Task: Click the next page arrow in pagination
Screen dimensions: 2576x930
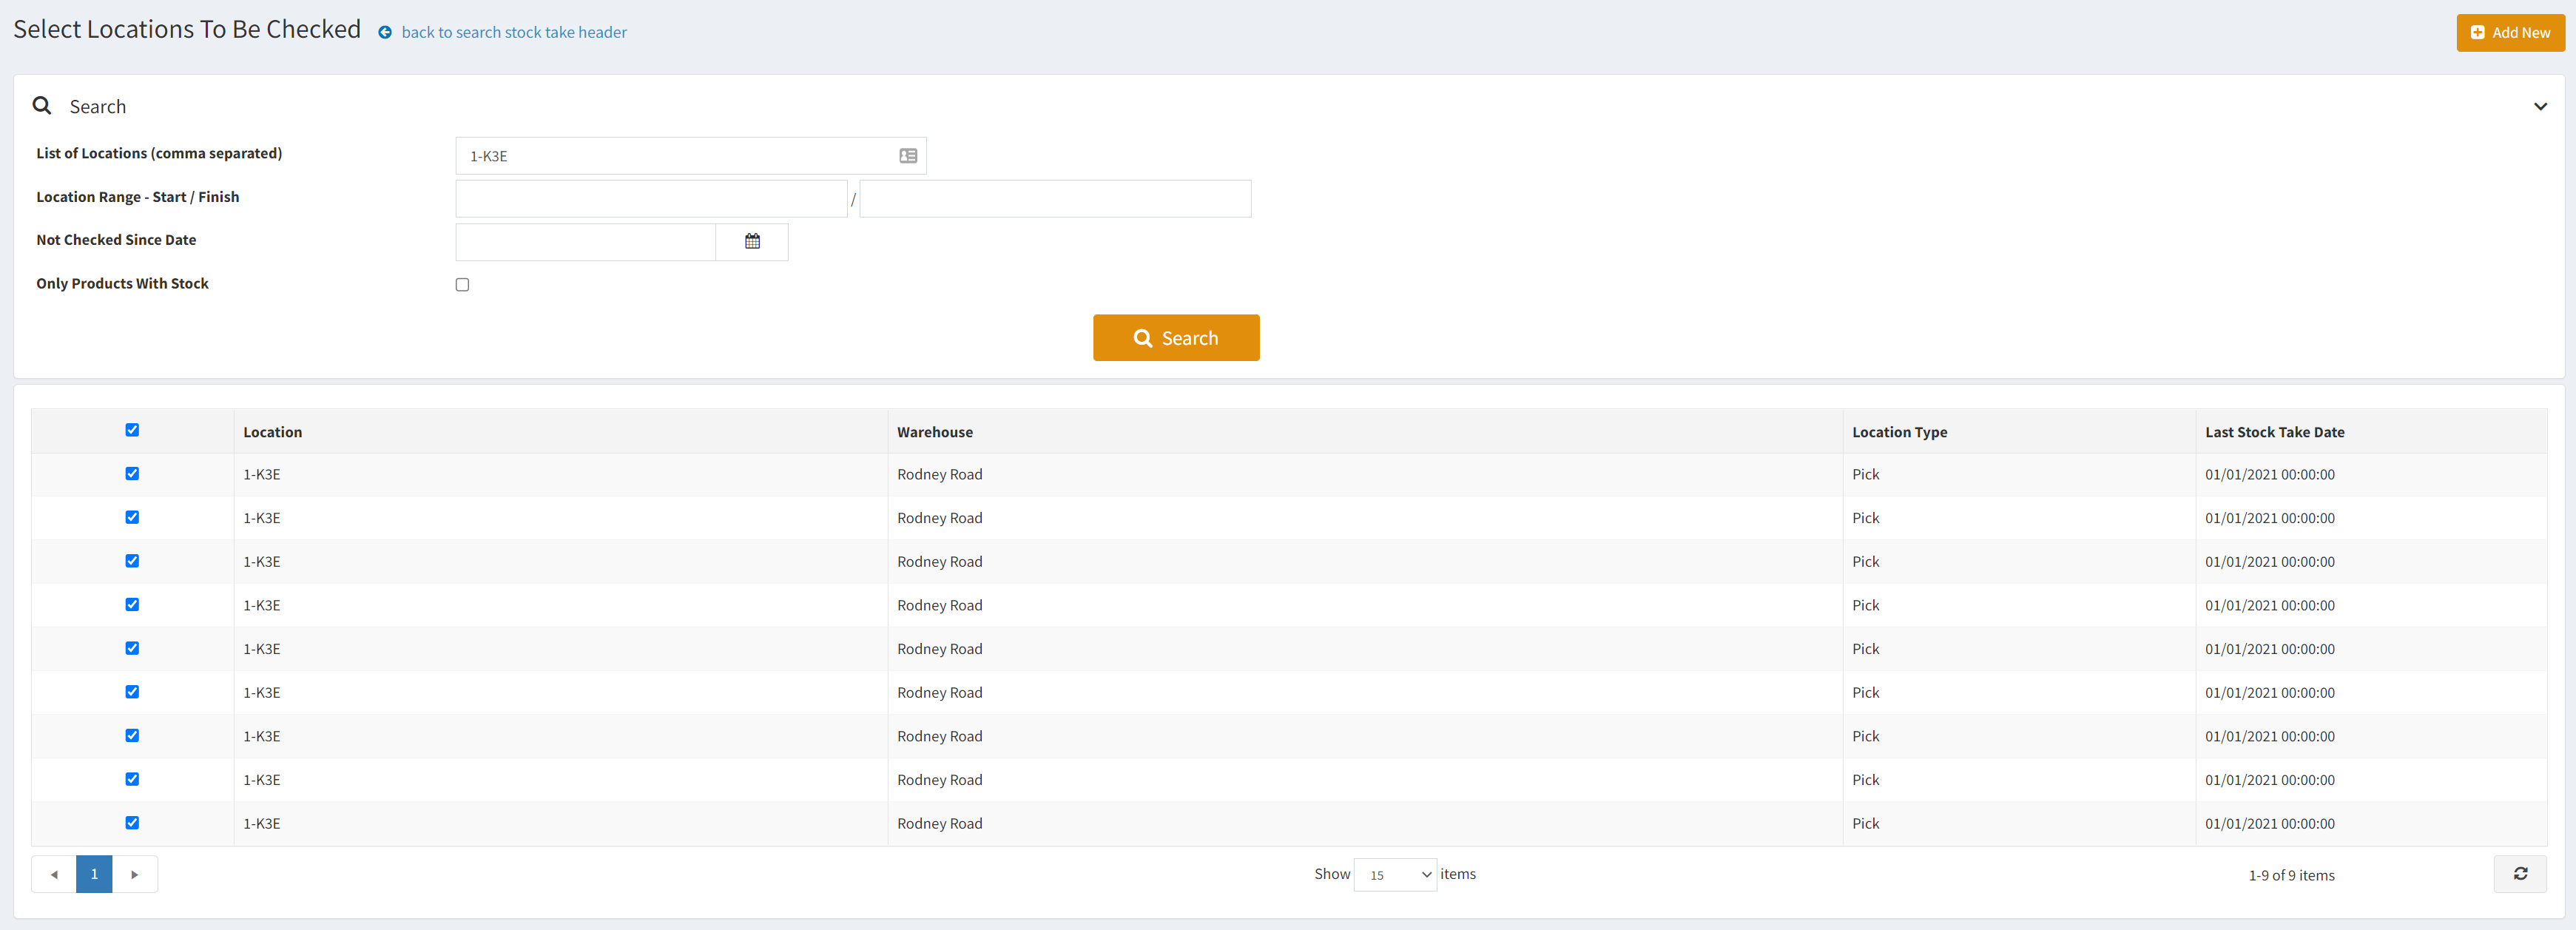Action: click(135, 873)
